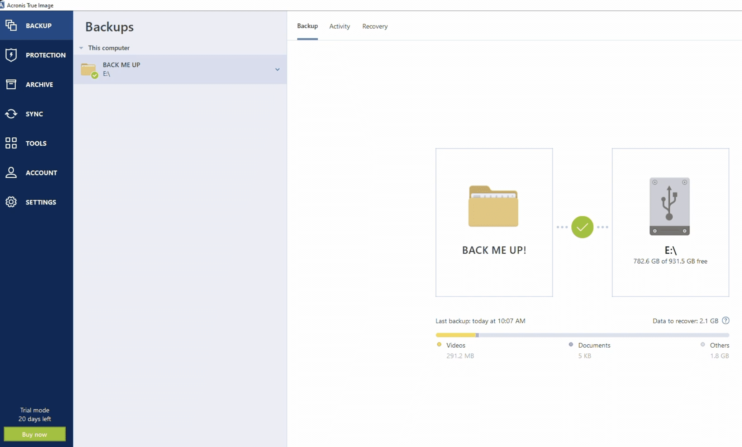Screen dimensions: 742x447
Task: Expand the BACK ME UP backup entry
Action: 277,69
